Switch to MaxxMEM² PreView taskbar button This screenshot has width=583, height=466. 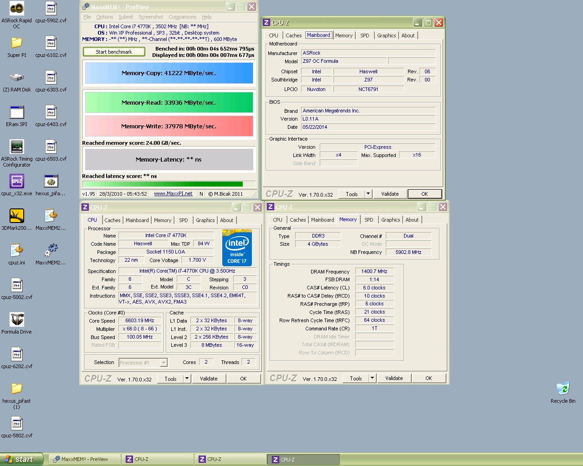[x=85, y=459]
